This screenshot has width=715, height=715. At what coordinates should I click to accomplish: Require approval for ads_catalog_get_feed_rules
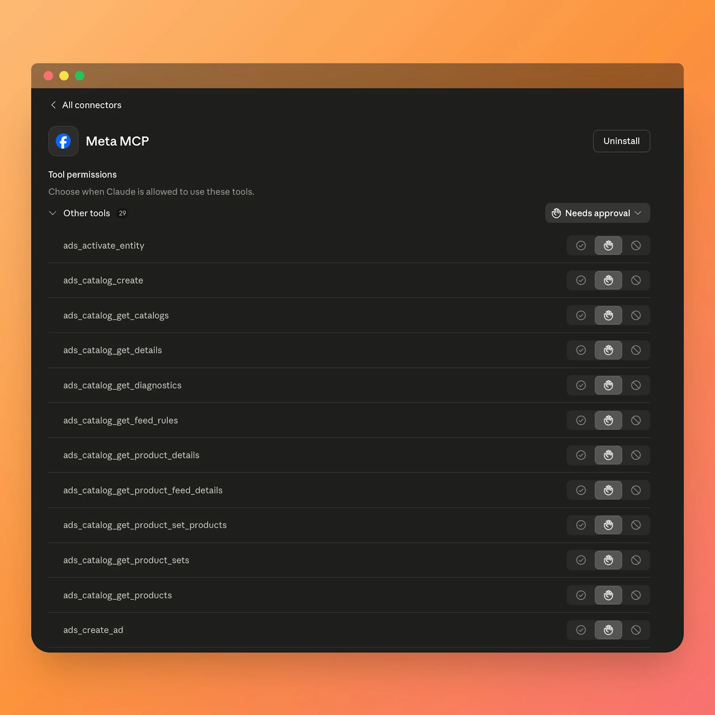click(608, 420)
